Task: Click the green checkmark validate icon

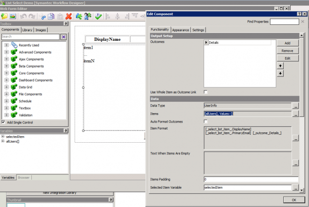Action: [x=98, y=16]
